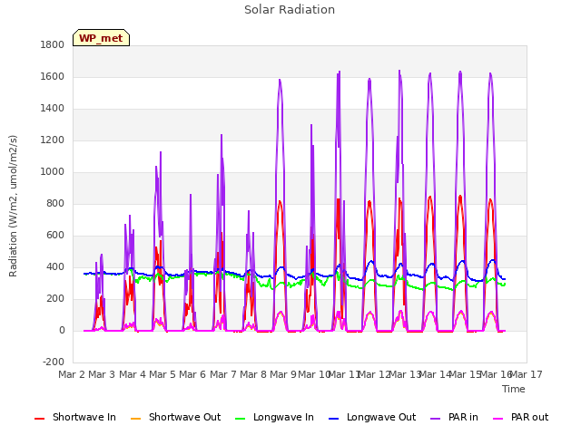Image resolution: width=581 pixels, height=435 pixels.
Task: Click the 200 y-axis tick label
Action: [55, 299]
